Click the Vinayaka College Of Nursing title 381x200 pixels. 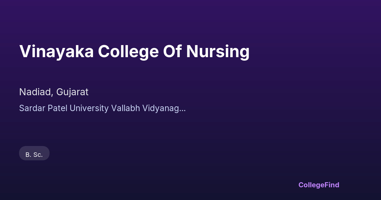pos(134,51)
